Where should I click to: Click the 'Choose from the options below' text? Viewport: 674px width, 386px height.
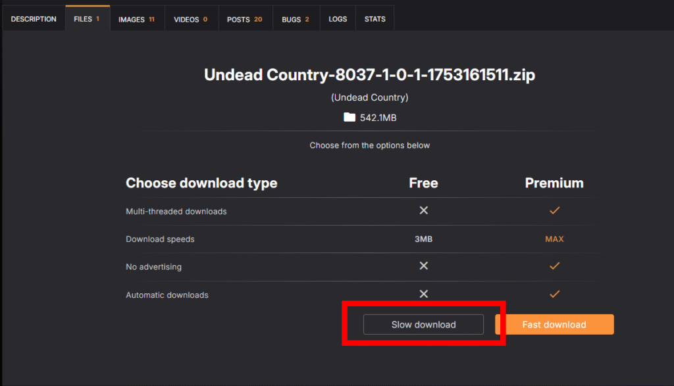(x=370, y=145)
